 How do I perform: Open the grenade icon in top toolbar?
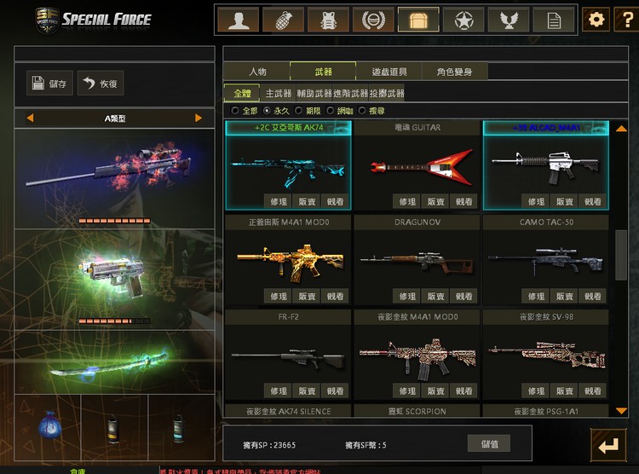click(x=284, y=20)
